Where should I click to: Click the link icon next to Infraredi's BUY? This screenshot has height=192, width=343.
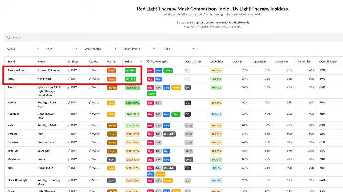coord(69,151)
